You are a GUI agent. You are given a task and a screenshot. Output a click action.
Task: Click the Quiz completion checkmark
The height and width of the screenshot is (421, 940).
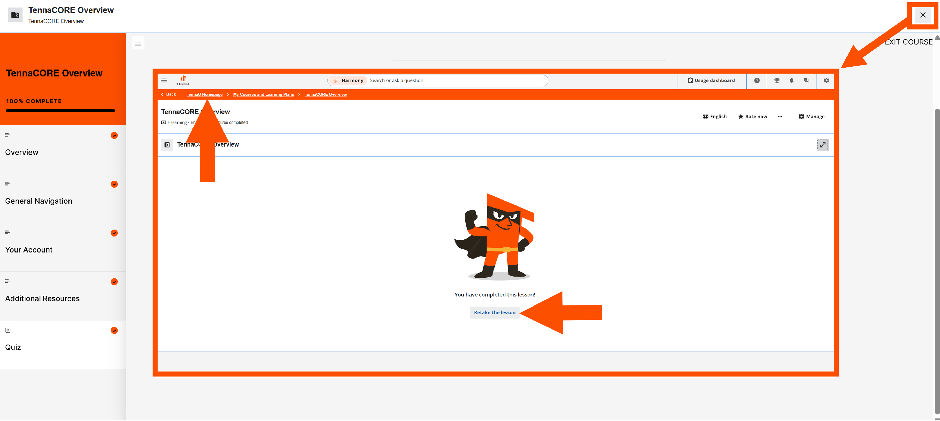click(114, 330)
